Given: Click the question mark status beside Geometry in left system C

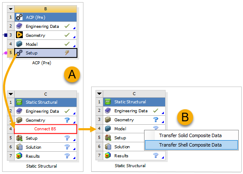Looking at the screenshot, I should click(x=67, y=120).
